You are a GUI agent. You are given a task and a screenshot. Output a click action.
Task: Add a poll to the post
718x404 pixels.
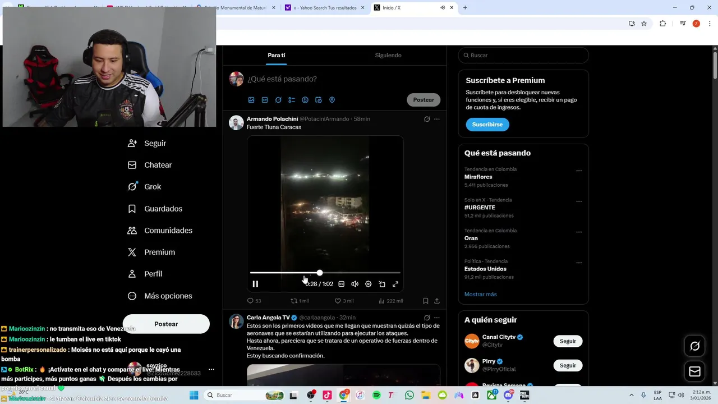pos(292,100)
